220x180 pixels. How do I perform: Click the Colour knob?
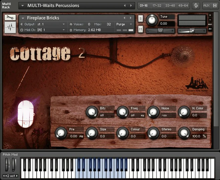pyautogui.click(x=122, y=133)
